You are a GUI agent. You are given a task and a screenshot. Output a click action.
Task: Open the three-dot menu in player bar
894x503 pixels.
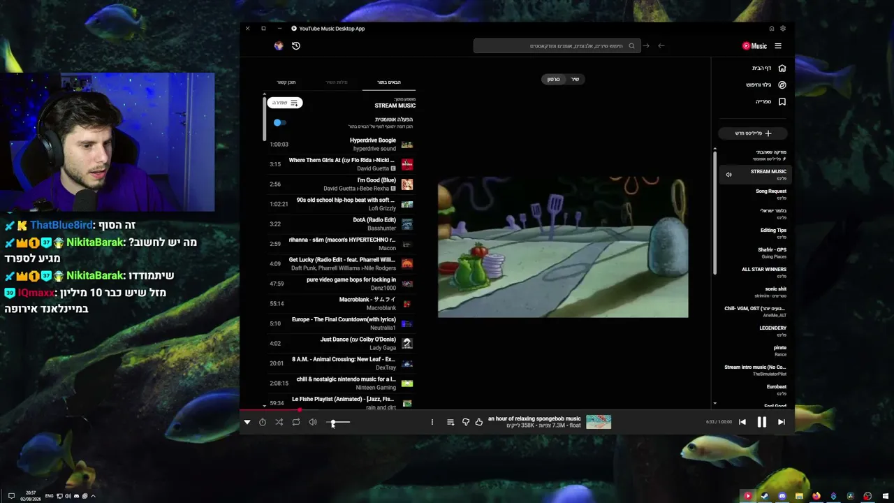point(432,422)
